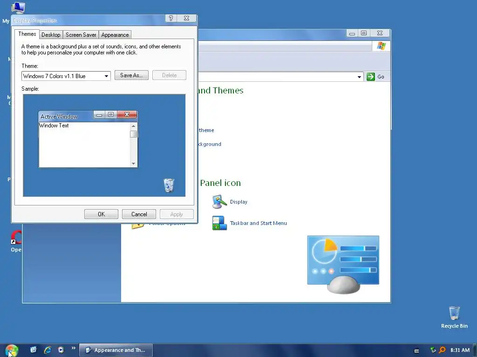Screen dimensions: 477x357
Task: Click the Control Panel monitor illustration
Action: [x=343, y=264]
